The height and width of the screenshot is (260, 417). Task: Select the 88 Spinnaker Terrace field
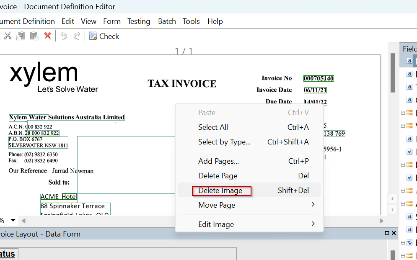point(75,206)
